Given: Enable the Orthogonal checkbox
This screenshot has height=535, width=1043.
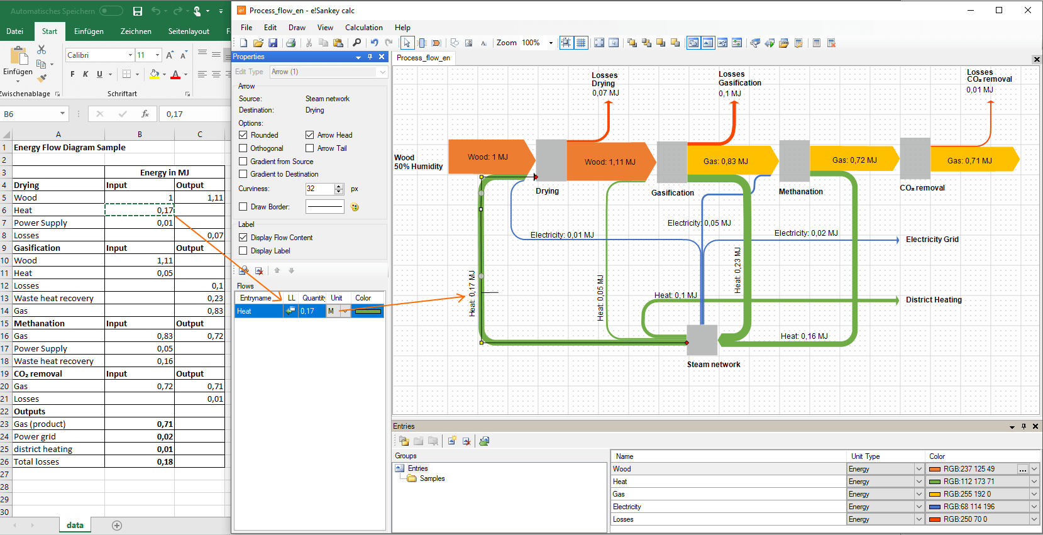Looking at the screenshot, I should coord(243,148).
